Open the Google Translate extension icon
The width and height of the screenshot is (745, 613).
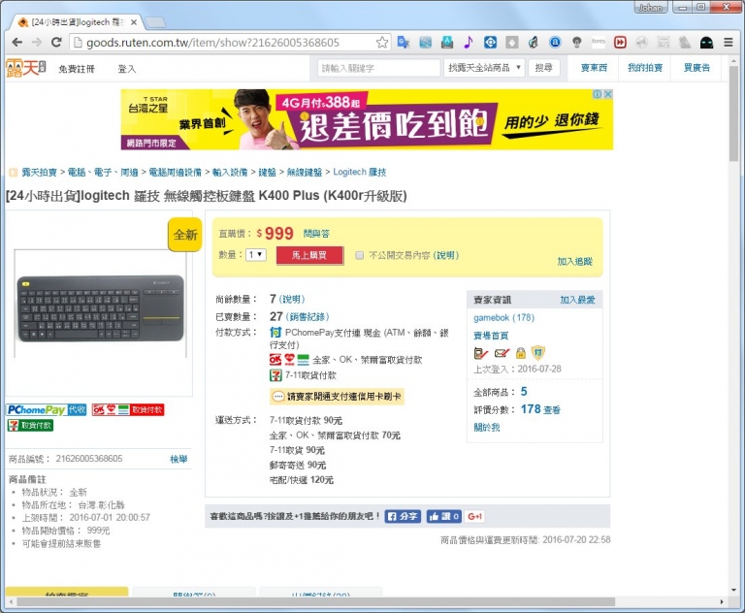(x=404, y=43)
